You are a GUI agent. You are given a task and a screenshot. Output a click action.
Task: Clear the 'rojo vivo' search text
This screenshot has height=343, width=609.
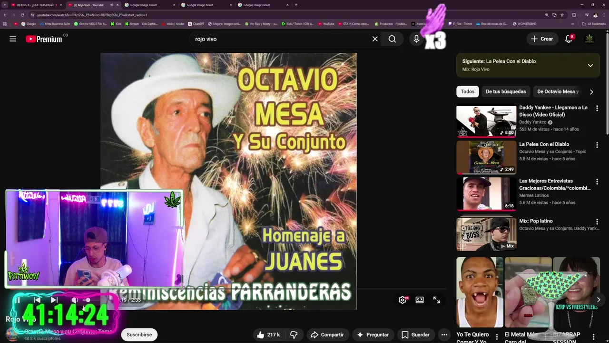pyautogui.click(x=375, y=39)
